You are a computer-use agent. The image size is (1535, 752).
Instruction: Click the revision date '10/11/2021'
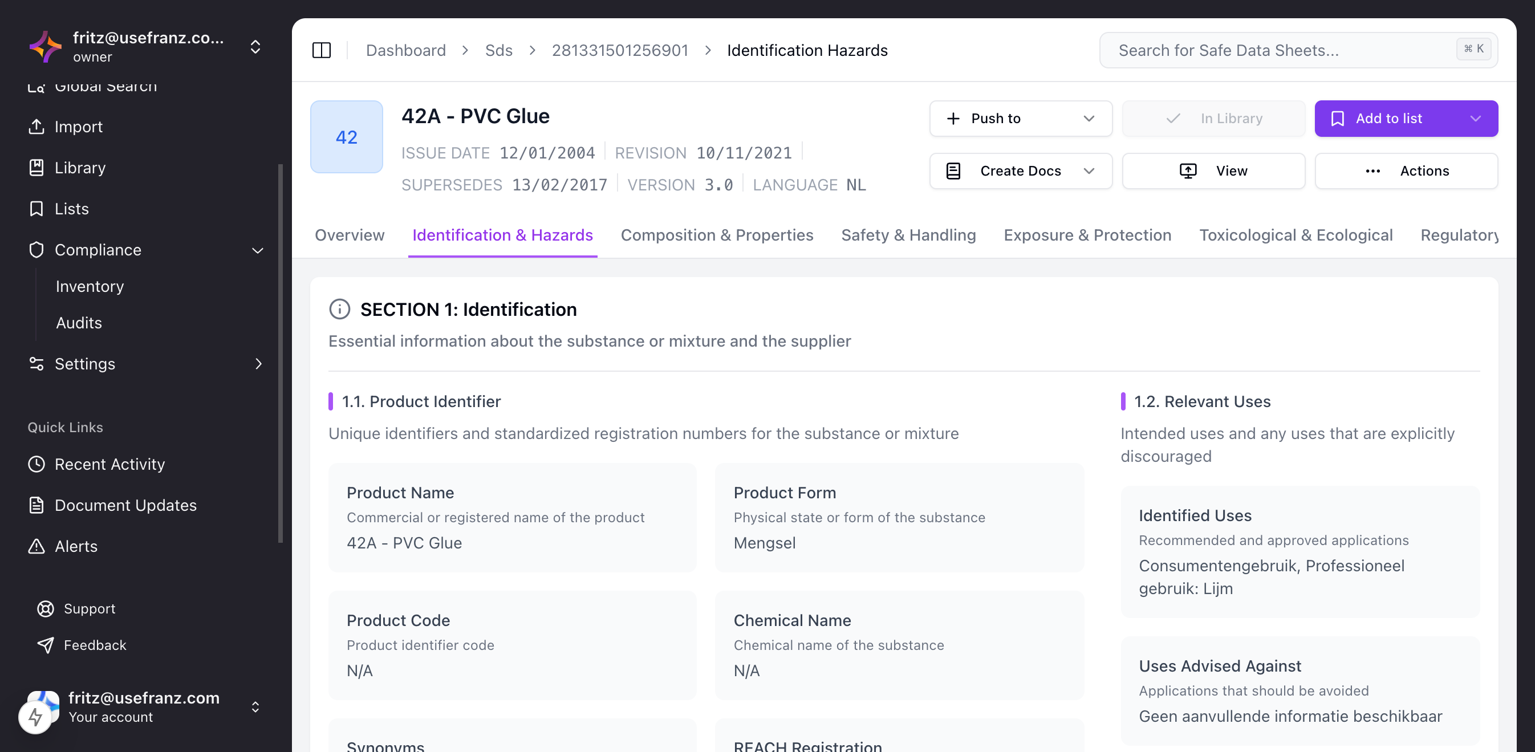[744, 153]
